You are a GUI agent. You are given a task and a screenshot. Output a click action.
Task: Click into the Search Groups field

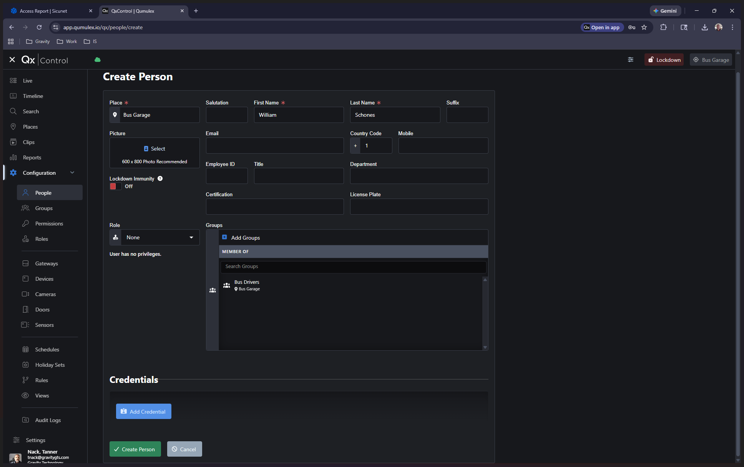tap(353, 267)
